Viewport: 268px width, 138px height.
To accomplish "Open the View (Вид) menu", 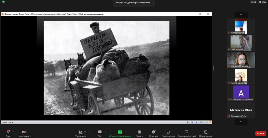I will click(262, 2).
